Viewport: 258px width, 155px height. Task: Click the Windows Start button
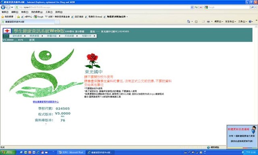click(x=8, y=152)
